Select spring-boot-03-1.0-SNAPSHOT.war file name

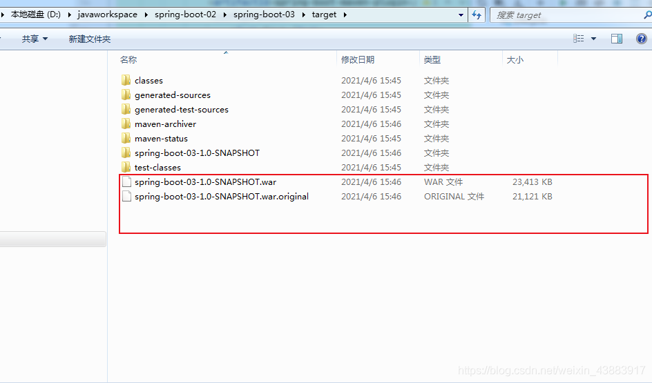pos(205,182)
